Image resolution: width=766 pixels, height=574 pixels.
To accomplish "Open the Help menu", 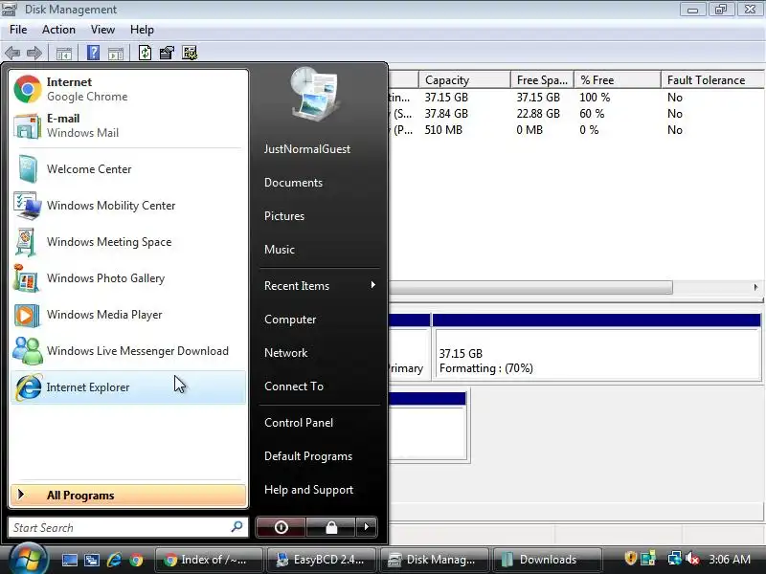I will coord(142,30).
